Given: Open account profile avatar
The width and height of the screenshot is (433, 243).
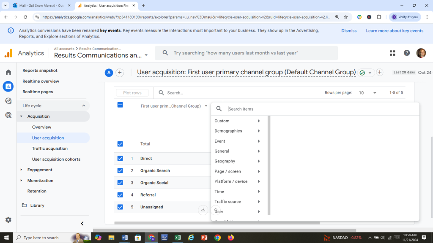Looking at the screenshot, I should (421, 53).
